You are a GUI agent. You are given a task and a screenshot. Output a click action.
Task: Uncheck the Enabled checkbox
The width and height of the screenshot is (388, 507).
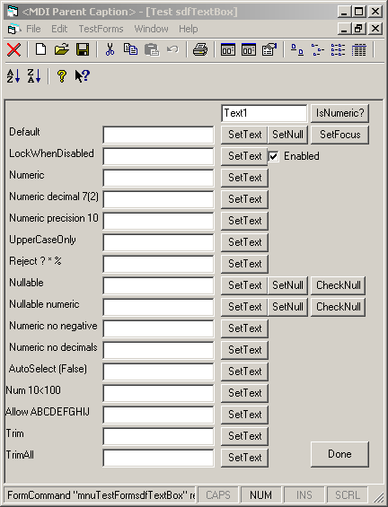click(273, 156)
